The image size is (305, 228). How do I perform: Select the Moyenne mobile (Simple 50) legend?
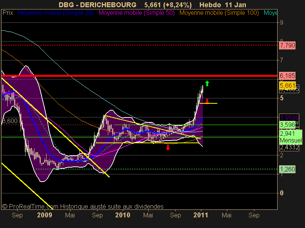[136, 13]
